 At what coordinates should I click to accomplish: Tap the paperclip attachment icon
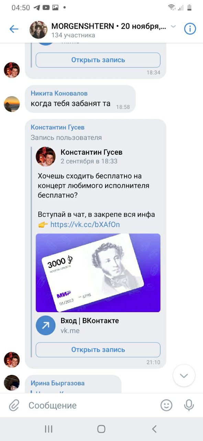14,406
